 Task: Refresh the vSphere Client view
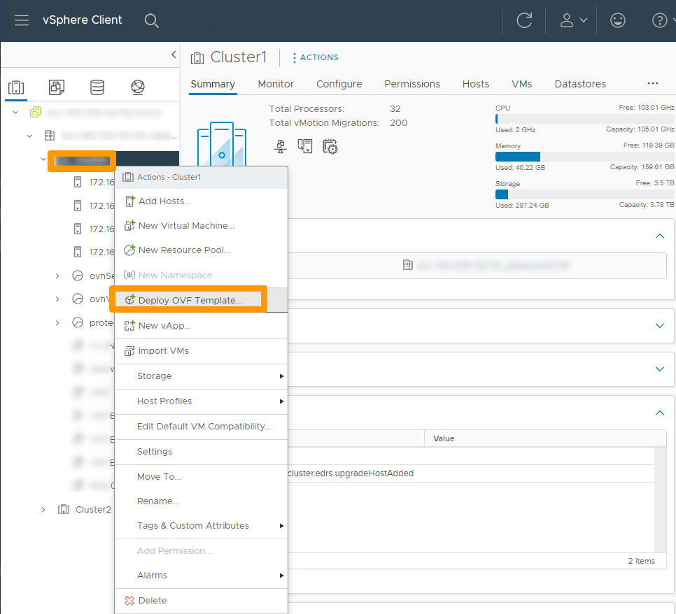524,20
